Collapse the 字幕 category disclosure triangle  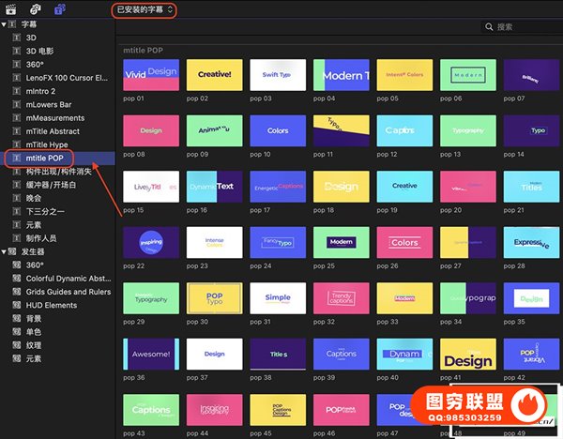coord(5,24)
